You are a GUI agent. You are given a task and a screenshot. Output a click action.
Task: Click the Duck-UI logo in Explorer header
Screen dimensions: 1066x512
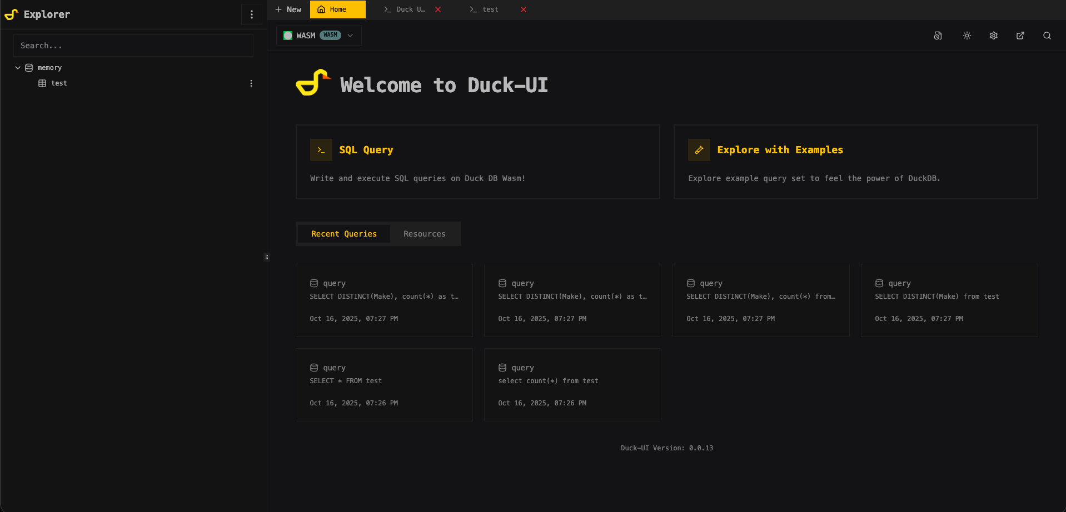(11, 14)
